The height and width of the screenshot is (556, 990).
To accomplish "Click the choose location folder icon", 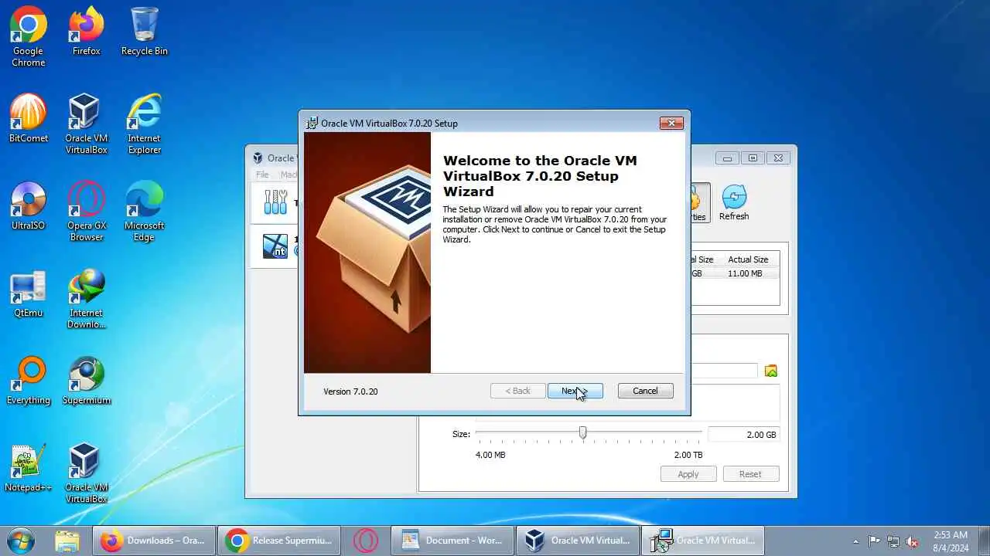I will coord(770,371).
